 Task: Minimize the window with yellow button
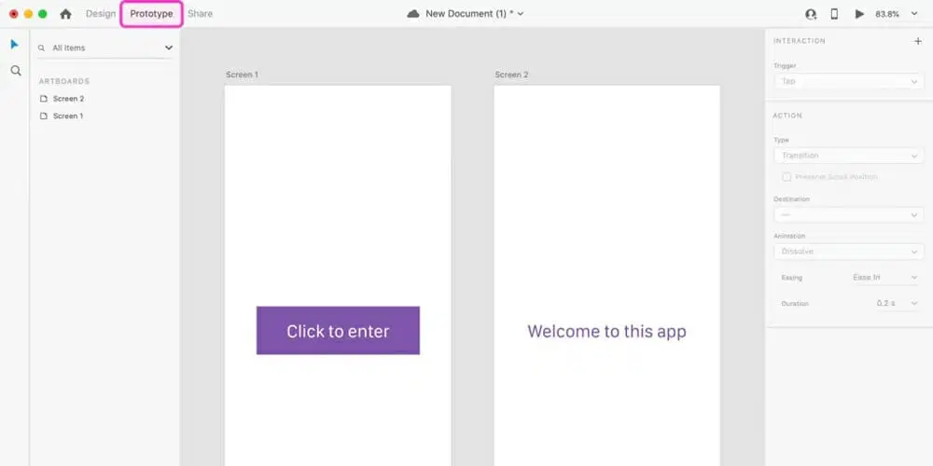[x=28, y=14]
